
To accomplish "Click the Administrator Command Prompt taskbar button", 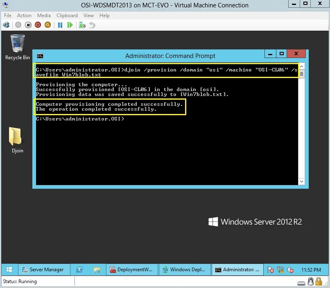I will click(237, 270).
